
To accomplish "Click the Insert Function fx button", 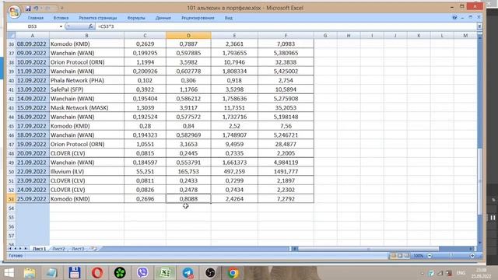I will pyautogui.click(x=90, y=26).
